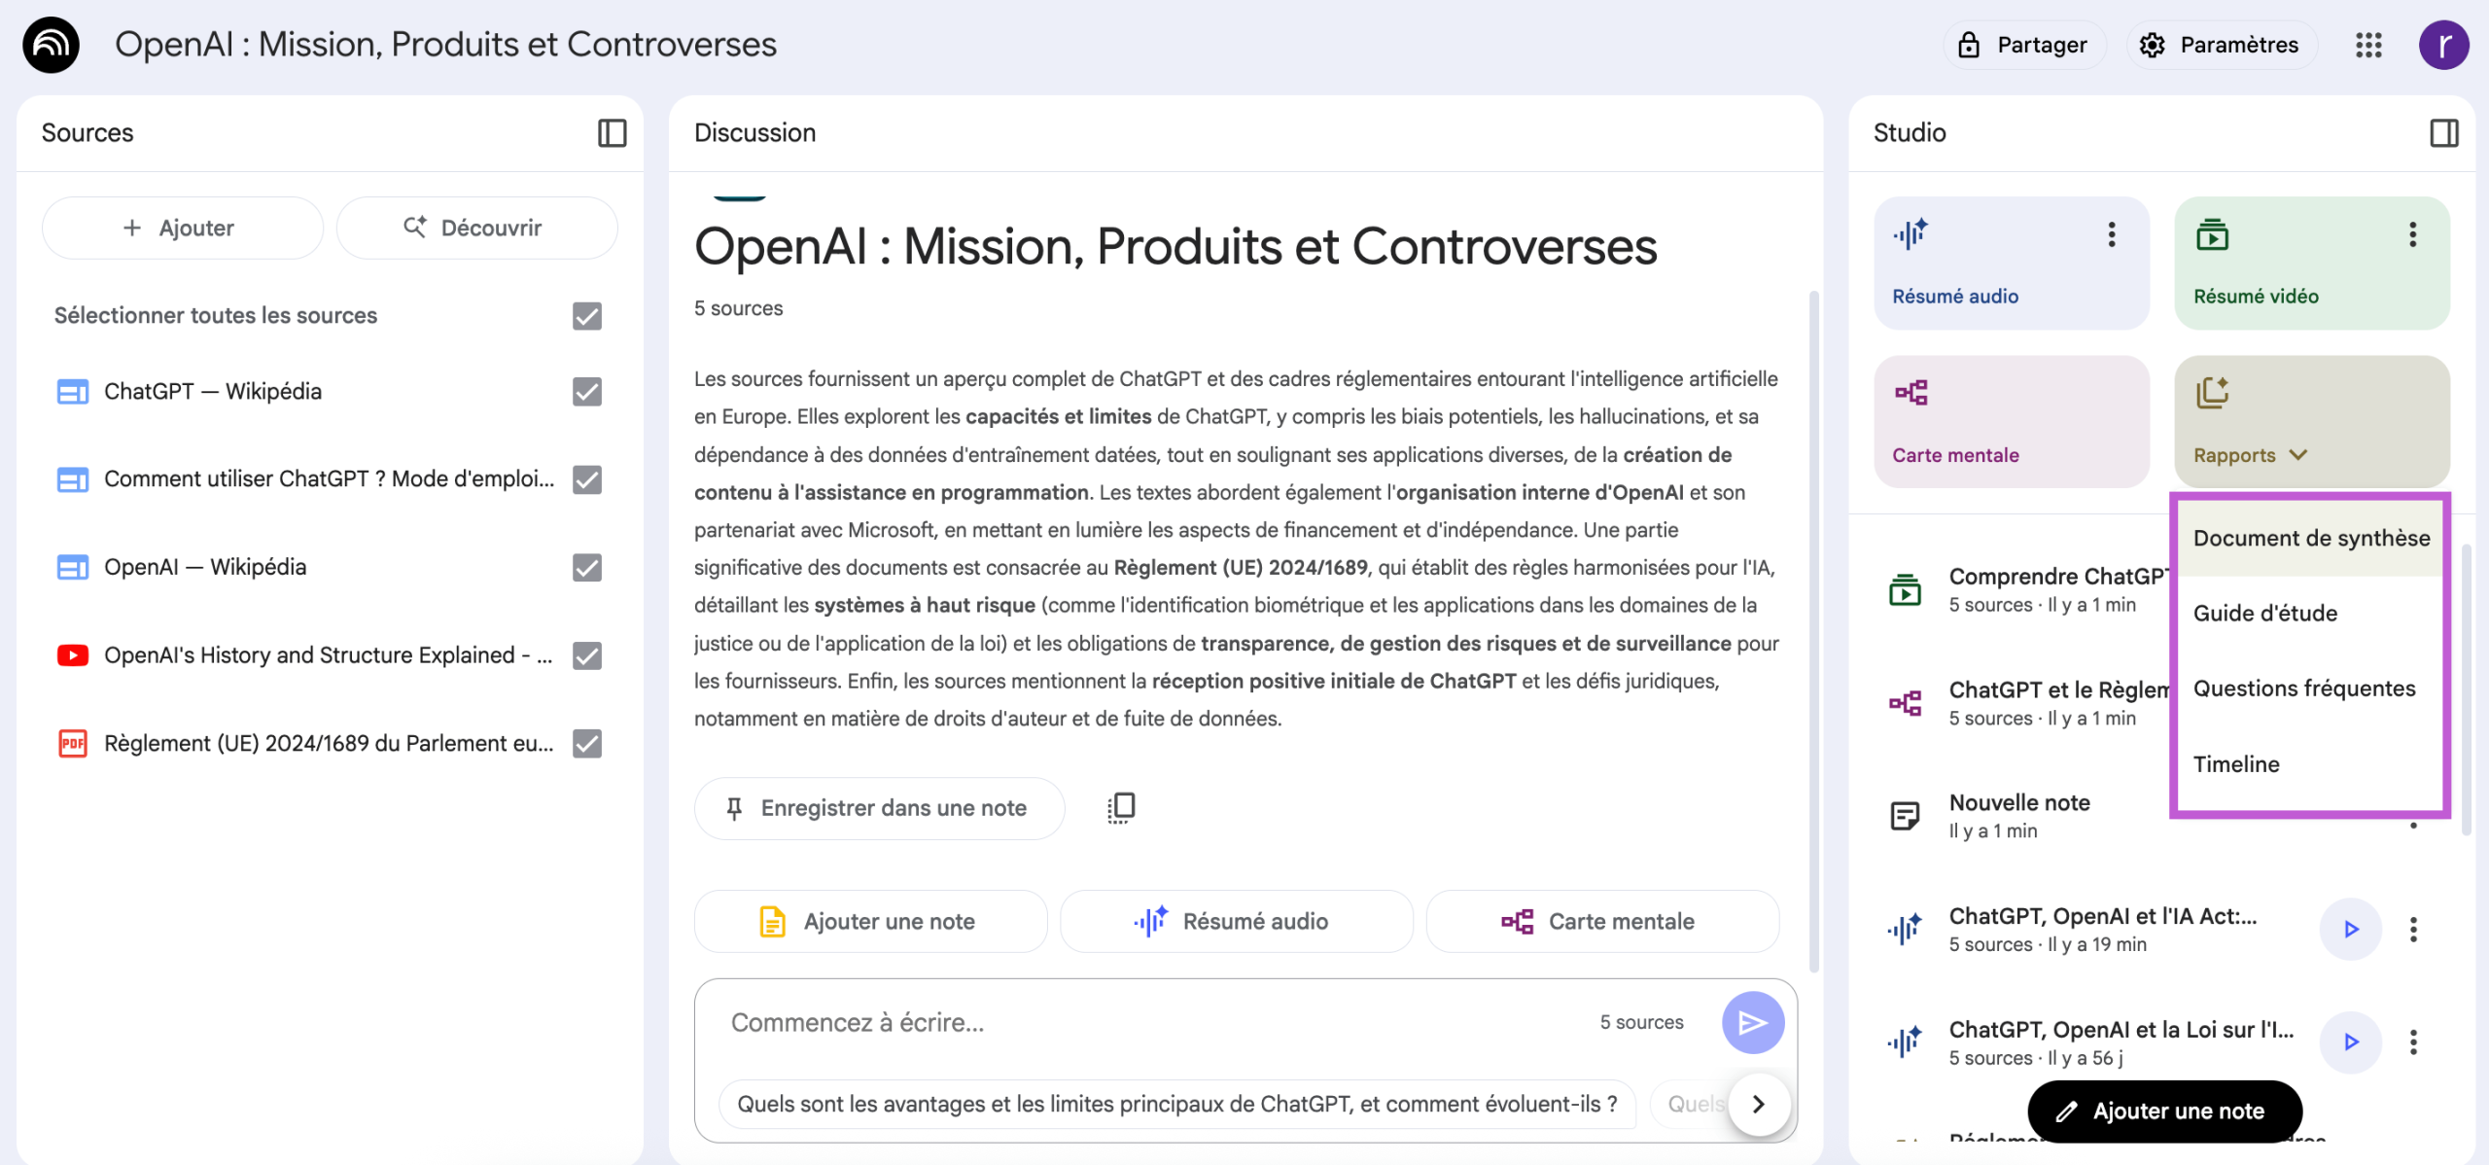Click the copy summary icon
Image resolution: width=2489 pixels, height=1165 pixels.
click(1121, 807)
